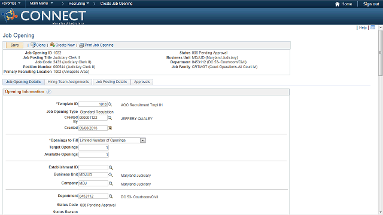383x215 pixels.
Task: Click the Company lookup magnifier icon
Action: (111, 183)
